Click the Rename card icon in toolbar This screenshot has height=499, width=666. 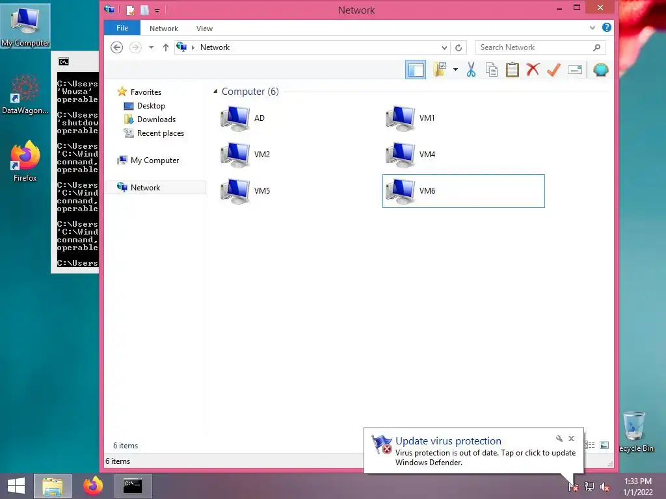click(575, 70)
